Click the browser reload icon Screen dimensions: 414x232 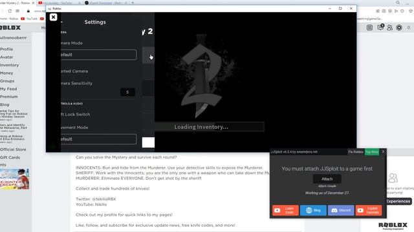[10, 11]
